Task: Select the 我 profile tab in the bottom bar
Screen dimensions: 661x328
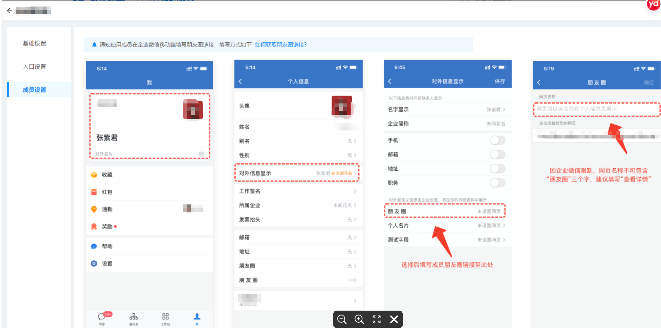Action: (x=197, y=319)
